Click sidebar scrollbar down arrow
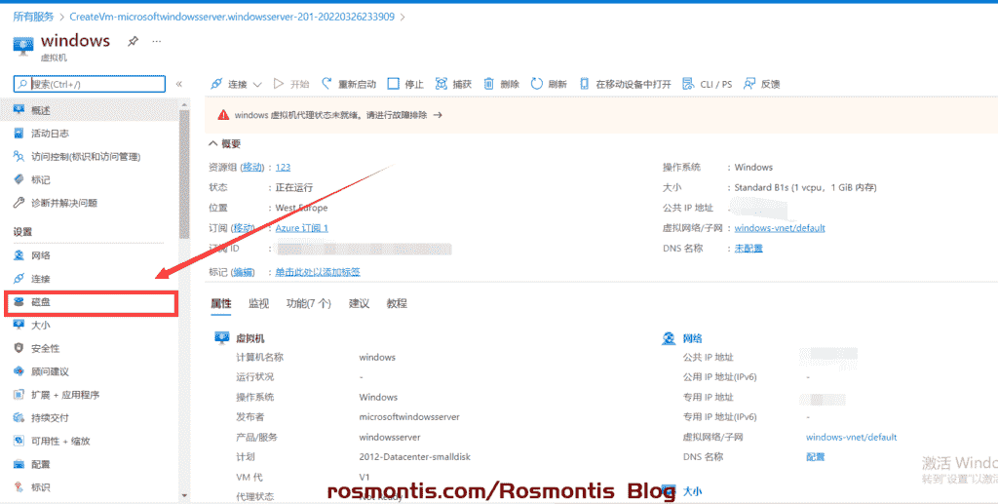 (184, 495)
